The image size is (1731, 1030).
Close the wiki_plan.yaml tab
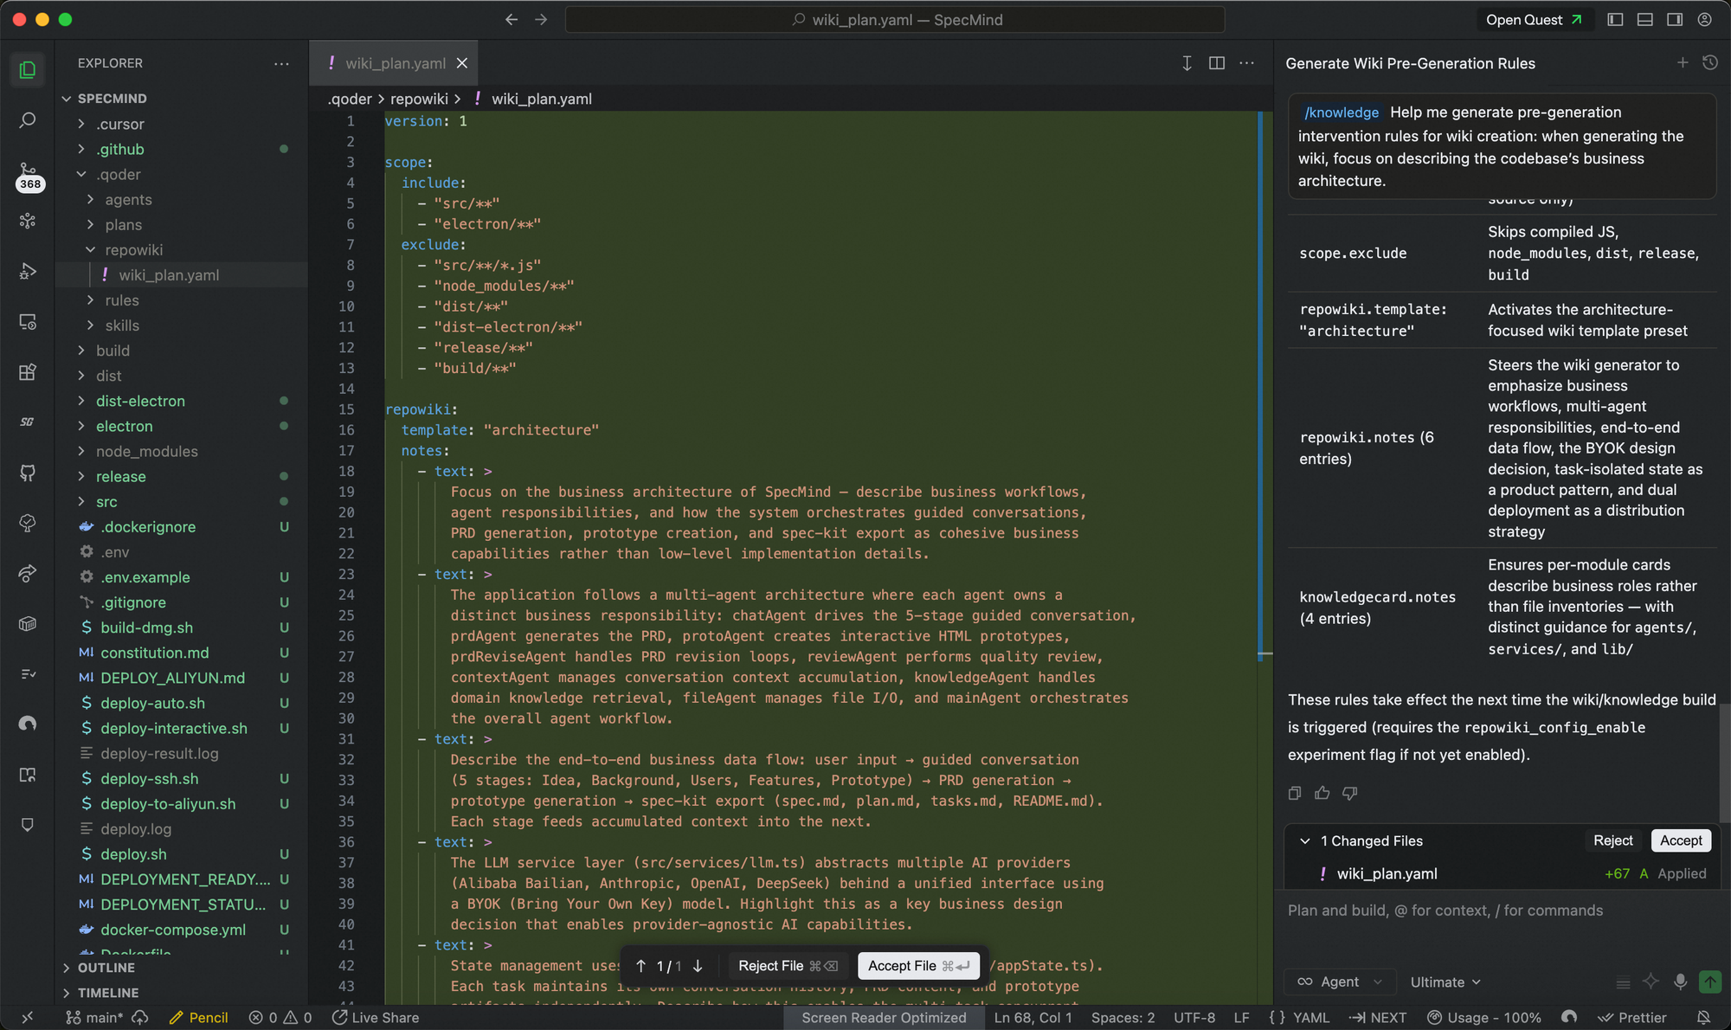click(462, 63)
